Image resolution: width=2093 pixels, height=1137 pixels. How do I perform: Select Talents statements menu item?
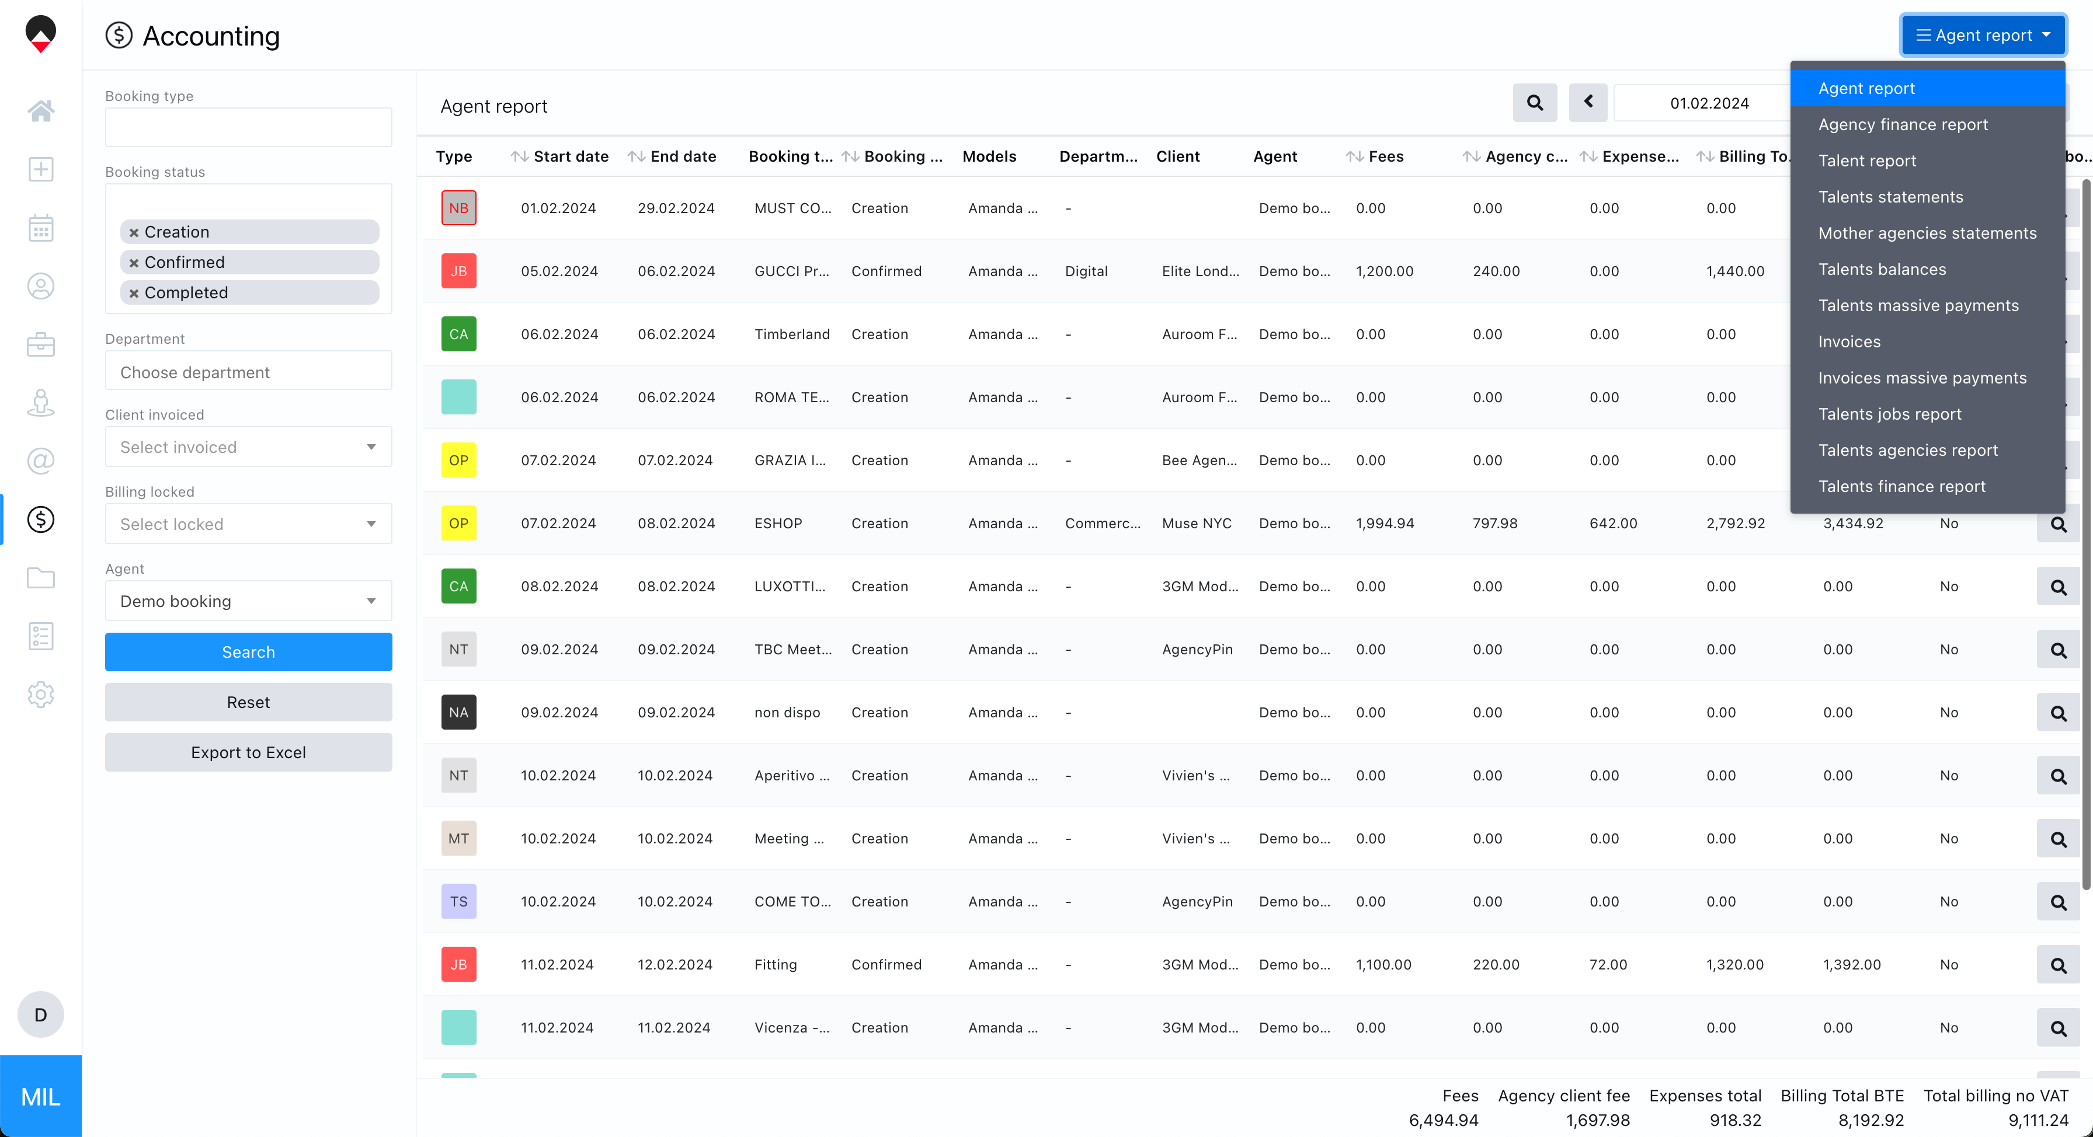click(x=1927, y=197)
